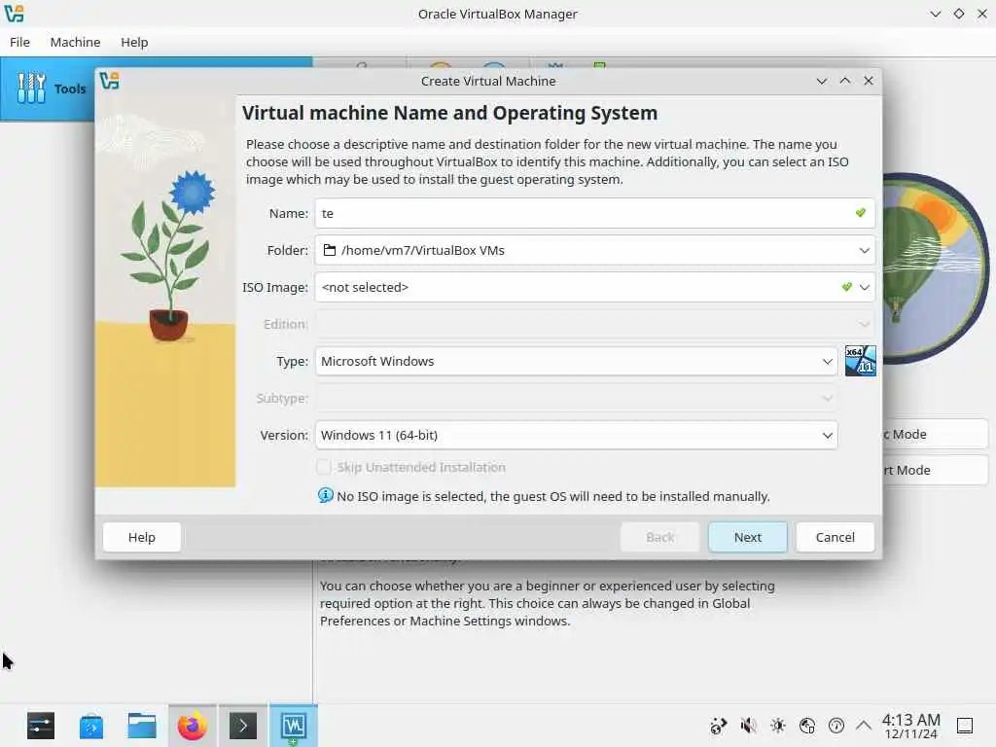Open the Machine menu
Image resolution: width=996 pixels, height=747 pixels.
[75, 42]
